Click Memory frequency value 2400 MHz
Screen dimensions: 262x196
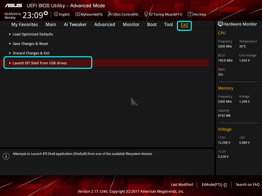[x=225, y=102]
